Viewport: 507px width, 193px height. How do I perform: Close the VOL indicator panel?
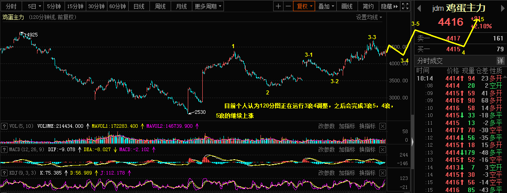pyautogui.click(x=382, y=126)
